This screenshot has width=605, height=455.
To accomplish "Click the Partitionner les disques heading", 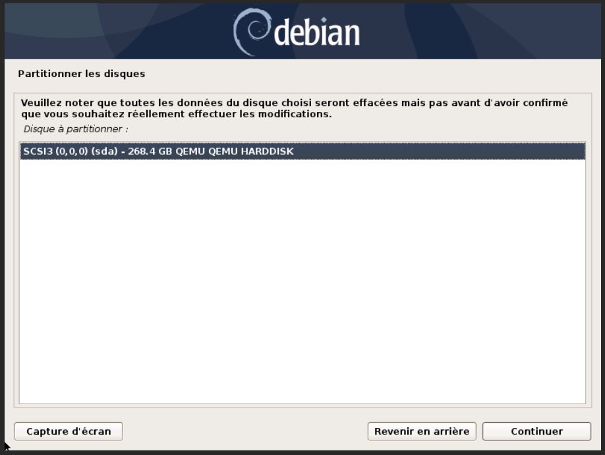I will tap(82, 74).
